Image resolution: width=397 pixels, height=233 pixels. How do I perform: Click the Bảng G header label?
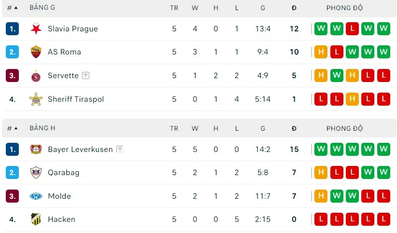coord(42,8)
